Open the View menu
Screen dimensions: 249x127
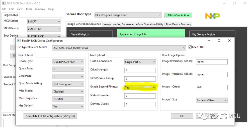[20, 9]
